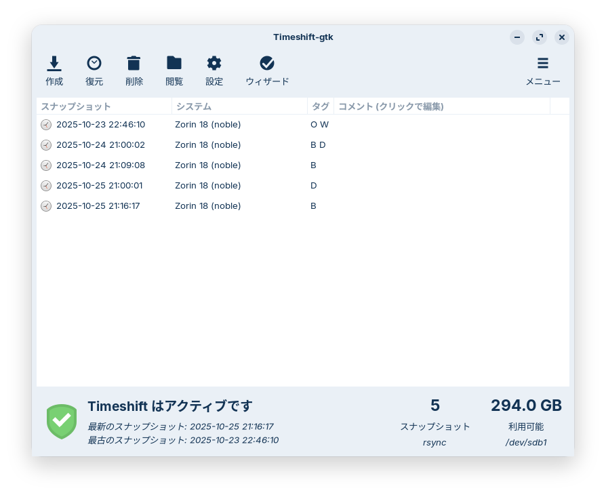The width and height of the screenshot is (606, 495).
Task: Click the 削除 (Delete) trash icon
Action: [134, 64]
